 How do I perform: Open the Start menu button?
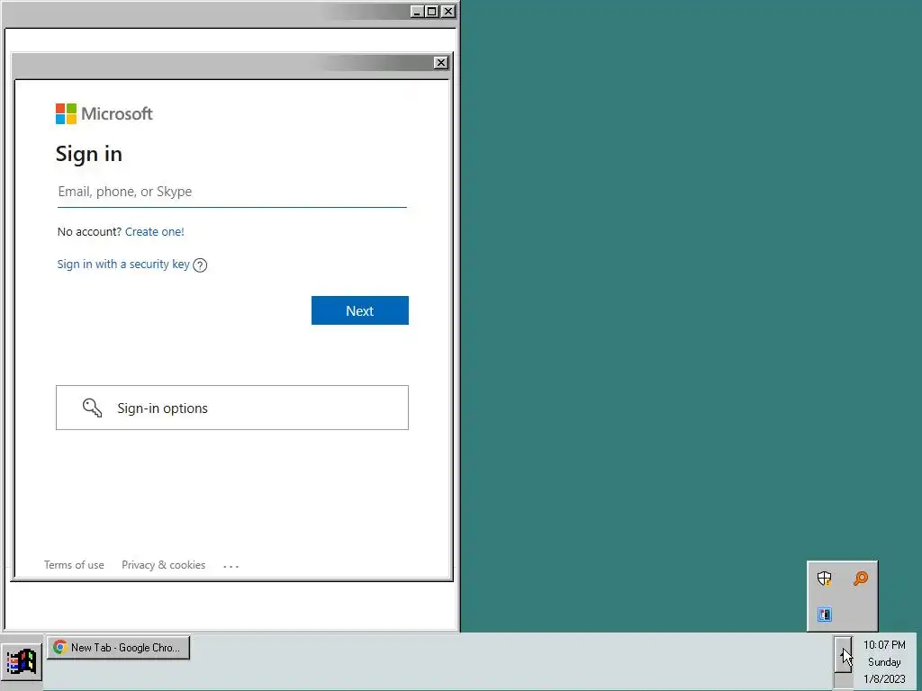[x=22, y=661]
